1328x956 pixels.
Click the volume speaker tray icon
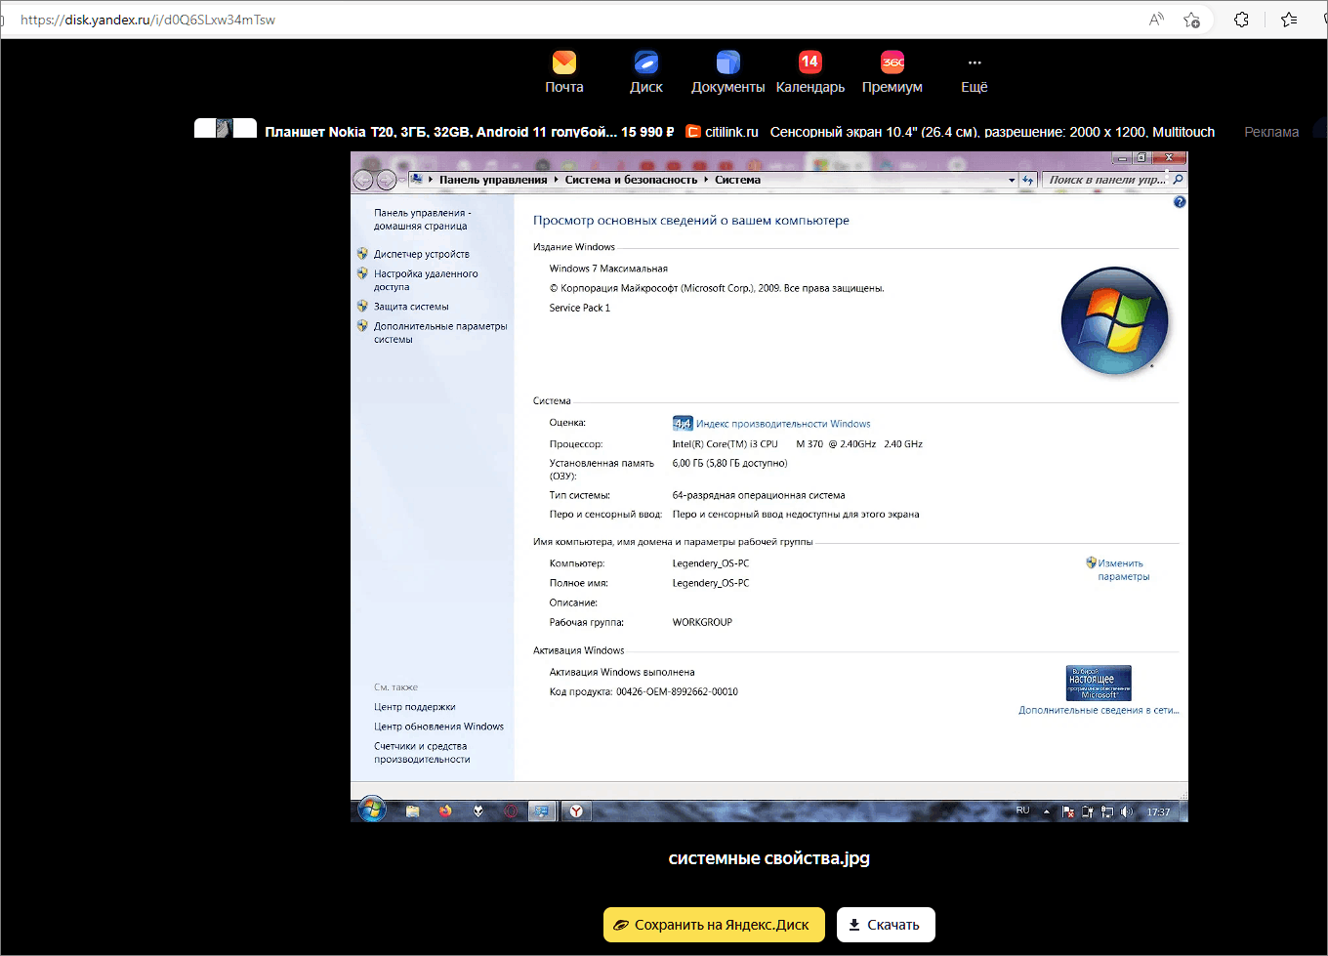(x=1127, y=811)
